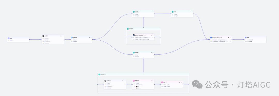The width and height of the screenshot is (279, 96).
Task: Click the teal 代码 node icon
Action: click(173, 12)
